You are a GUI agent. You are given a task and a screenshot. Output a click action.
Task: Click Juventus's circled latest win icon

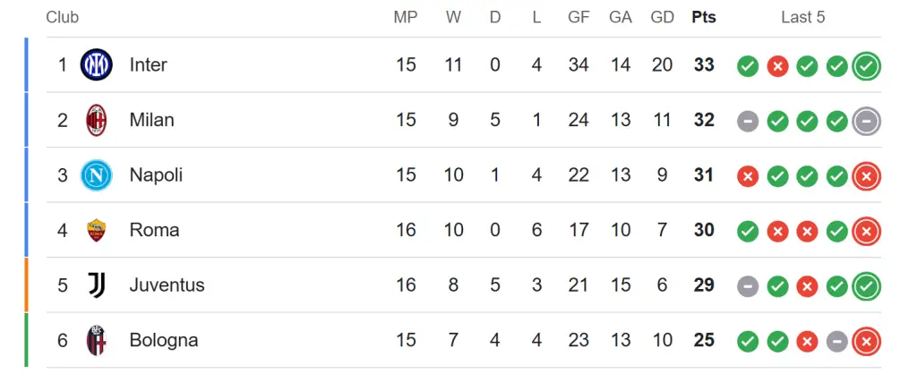[866, 286]
